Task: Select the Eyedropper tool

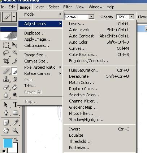Action: coord(16,122)
